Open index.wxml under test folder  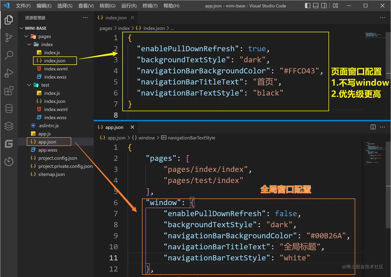point(56,109)
